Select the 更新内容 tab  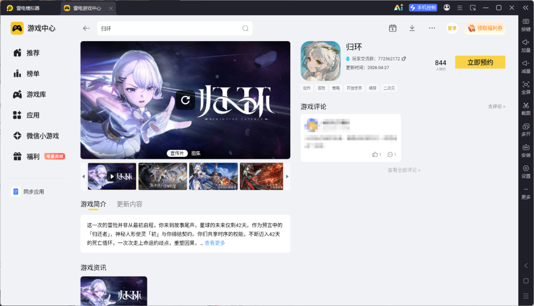(130, 204)
